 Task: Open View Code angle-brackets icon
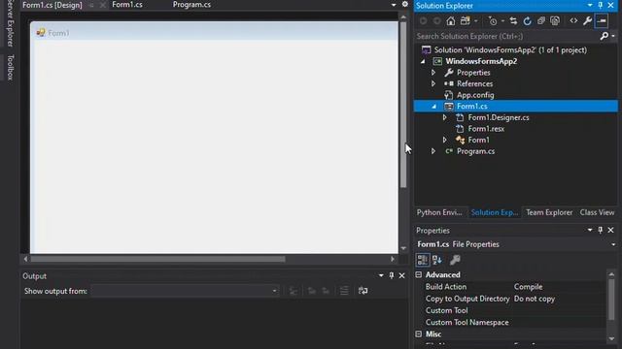[573, 21]
